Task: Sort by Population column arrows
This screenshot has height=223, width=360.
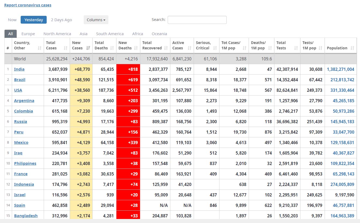Action: (x=352, y=48)
